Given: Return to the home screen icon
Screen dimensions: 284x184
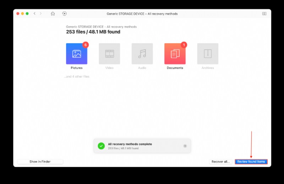Looking at the screenshot, I should click(53, 13).
